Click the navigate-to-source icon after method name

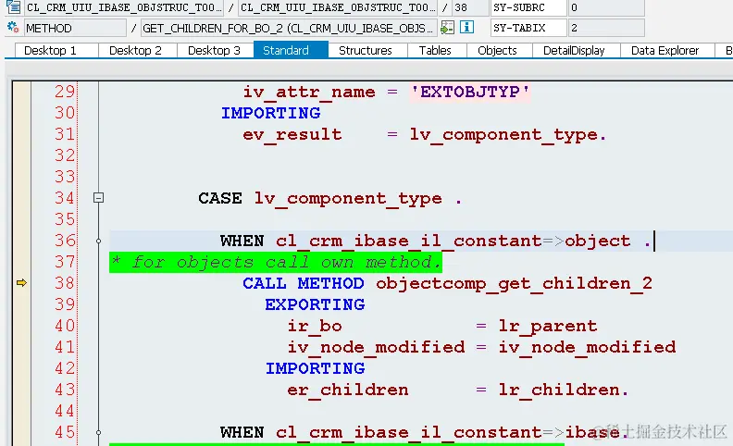click(x=447, y=28)
